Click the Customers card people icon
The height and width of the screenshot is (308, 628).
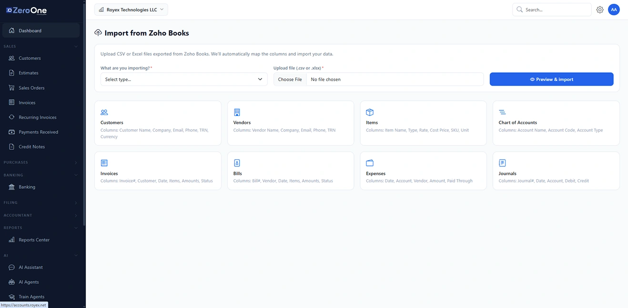[x=104, y=112]
